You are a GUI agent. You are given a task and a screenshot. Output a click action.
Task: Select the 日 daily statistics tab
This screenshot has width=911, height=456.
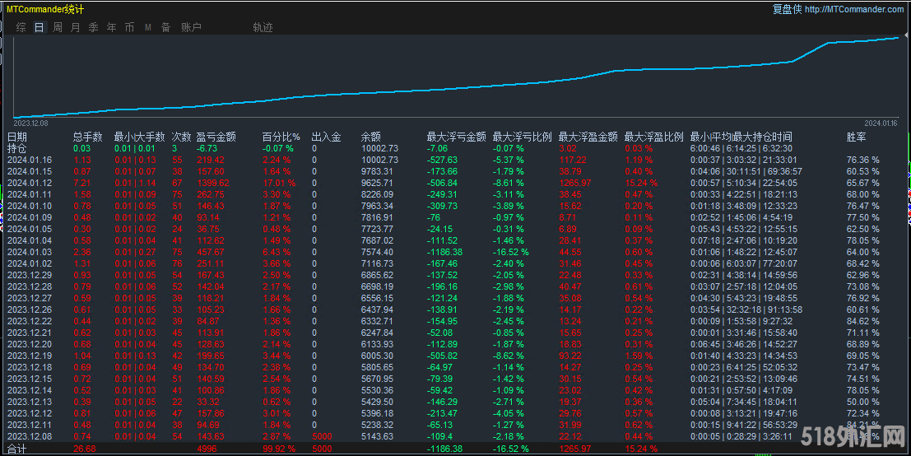40,27
